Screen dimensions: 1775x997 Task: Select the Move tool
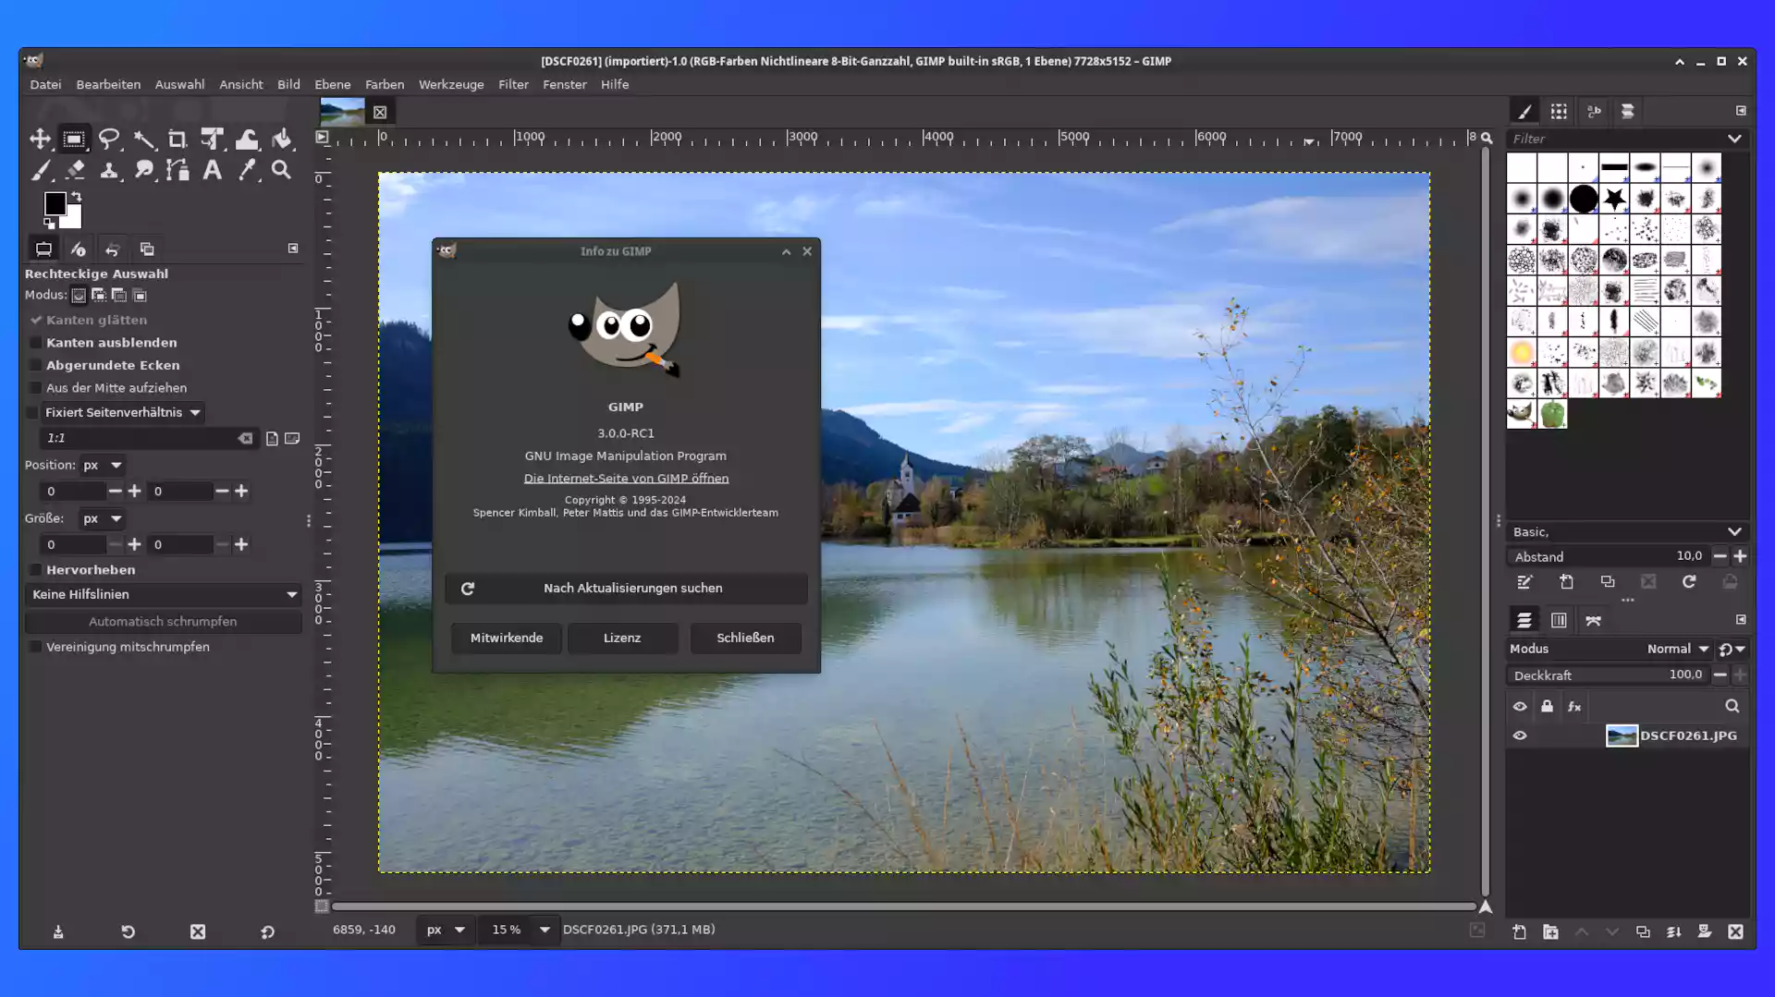40,140
